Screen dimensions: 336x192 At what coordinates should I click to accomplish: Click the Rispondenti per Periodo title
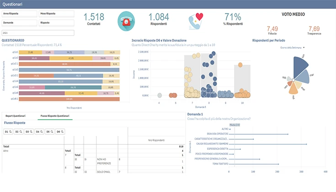click(269, 40)
